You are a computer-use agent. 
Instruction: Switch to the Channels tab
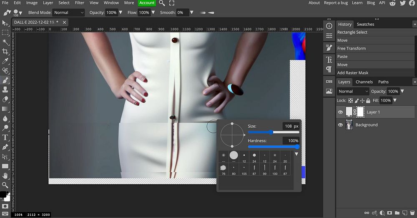coord(364,82)
